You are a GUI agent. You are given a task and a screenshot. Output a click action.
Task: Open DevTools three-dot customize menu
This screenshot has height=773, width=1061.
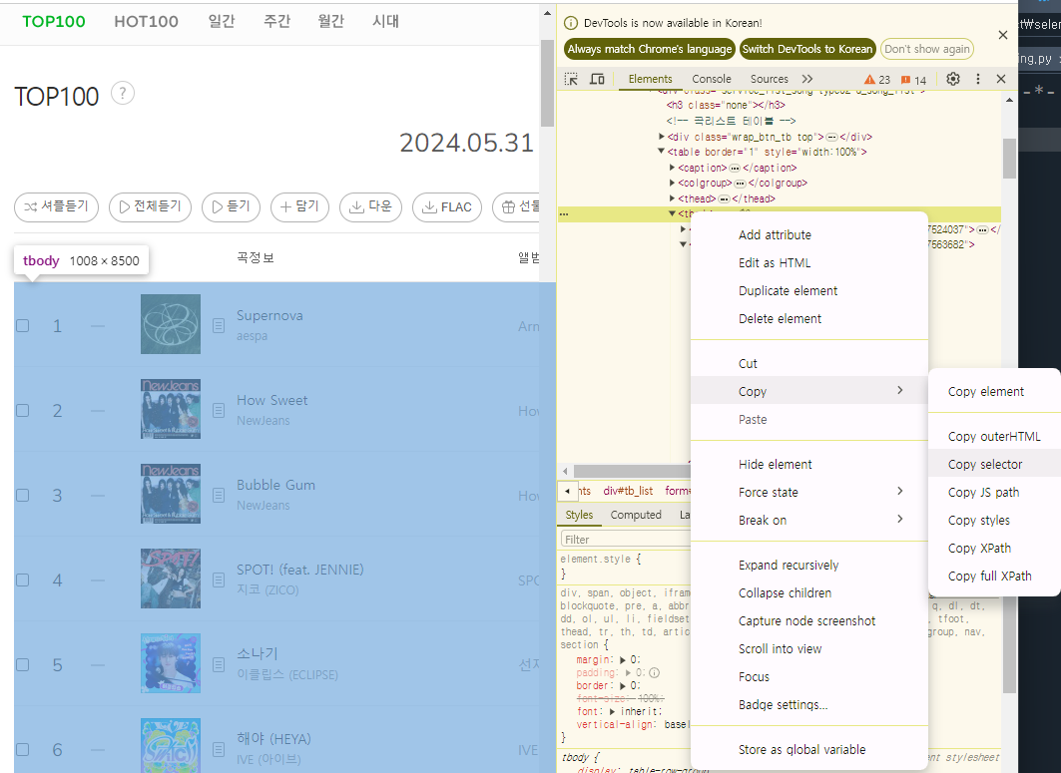[978, 79]
